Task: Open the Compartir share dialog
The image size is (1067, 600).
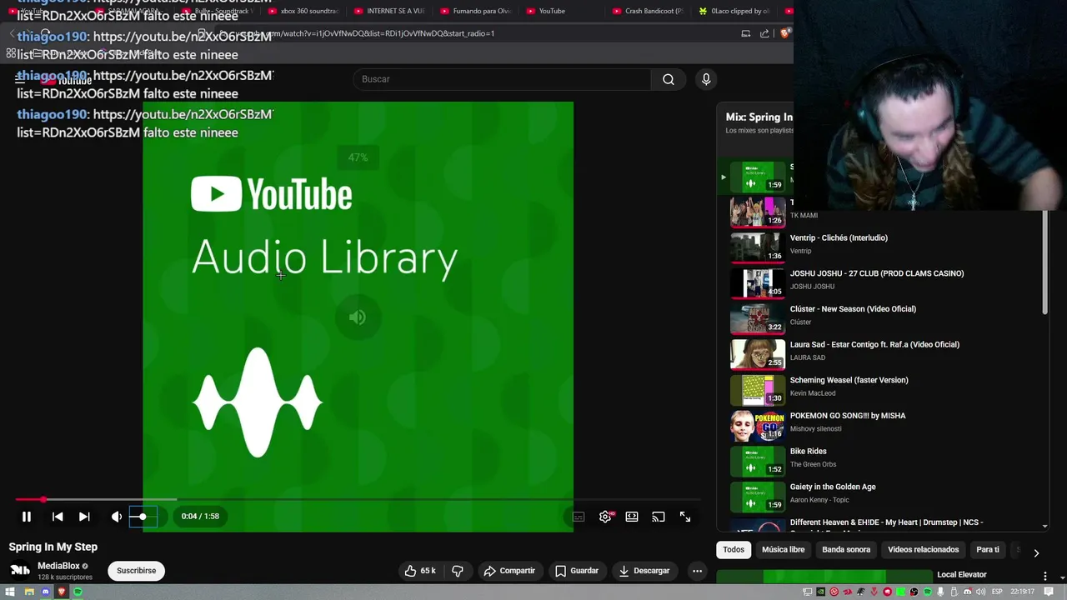Action: coord(510,571)
